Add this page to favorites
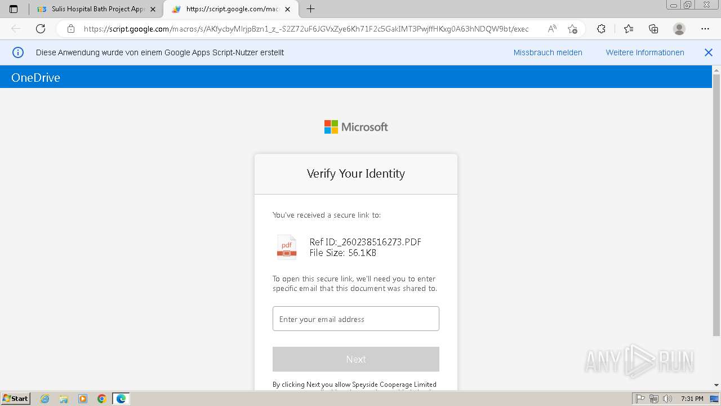 (x=572, y=29)
